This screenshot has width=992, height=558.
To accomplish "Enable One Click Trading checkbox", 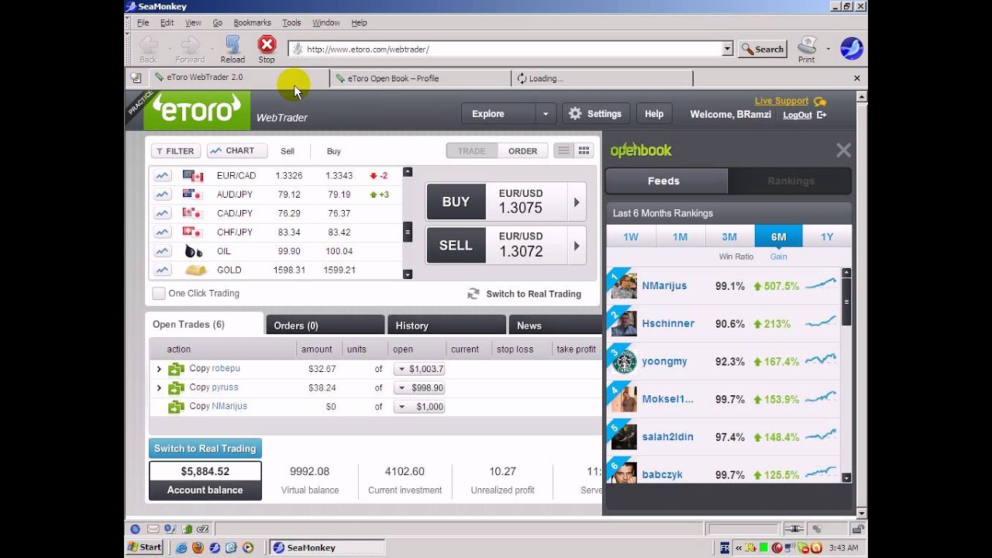I will (159, 294).
